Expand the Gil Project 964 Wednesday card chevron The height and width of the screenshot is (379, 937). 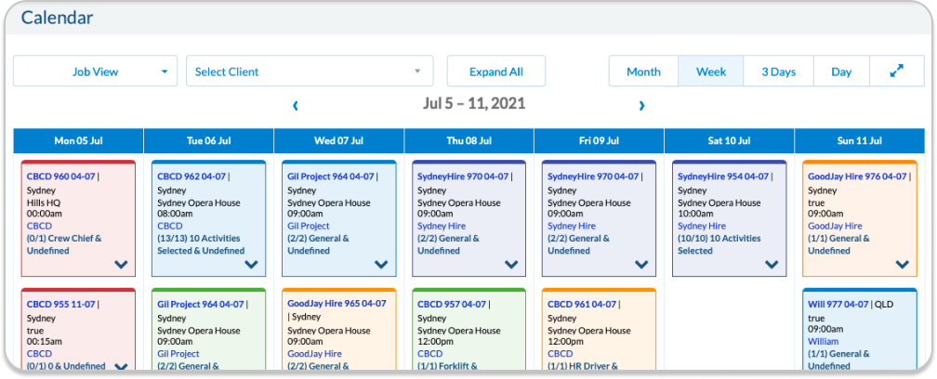pyautogui.click(x=381, y=265)
